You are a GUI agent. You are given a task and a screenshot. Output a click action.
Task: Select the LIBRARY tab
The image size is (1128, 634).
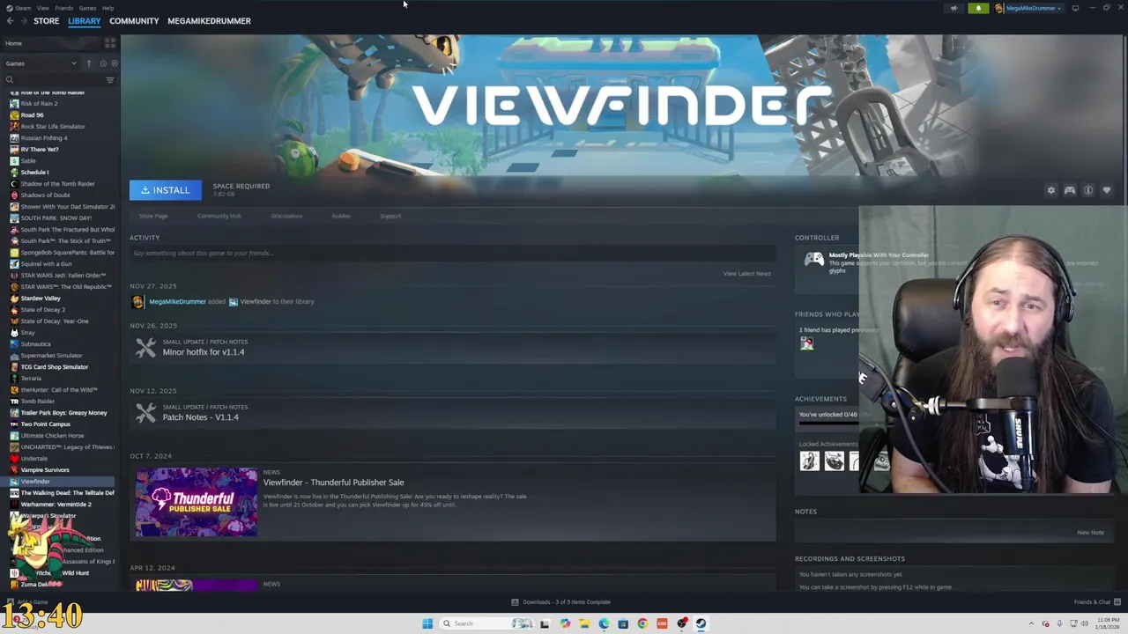point(85,21)
